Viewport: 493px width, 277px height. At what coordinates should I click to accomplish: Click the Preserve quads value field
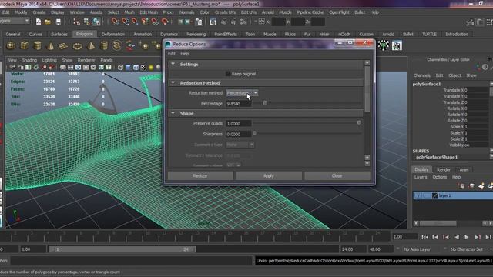238,124
